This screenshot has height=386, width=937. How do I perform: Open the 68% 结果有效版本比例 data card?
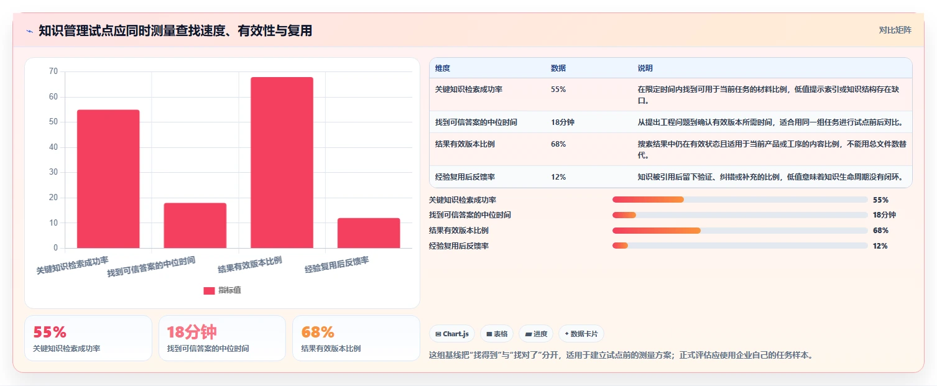[356, 338]
